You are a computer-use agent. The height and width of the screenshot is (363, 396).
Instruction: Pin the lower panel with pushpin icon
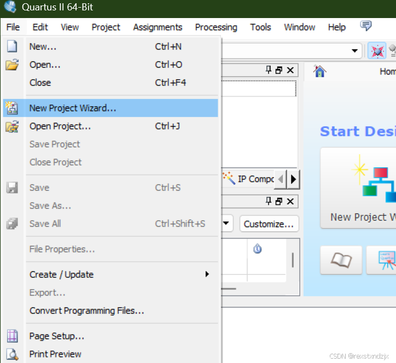[269, 201]
